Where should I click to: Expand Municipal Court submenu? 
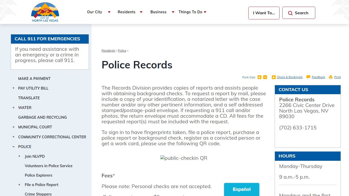point(14,127)
